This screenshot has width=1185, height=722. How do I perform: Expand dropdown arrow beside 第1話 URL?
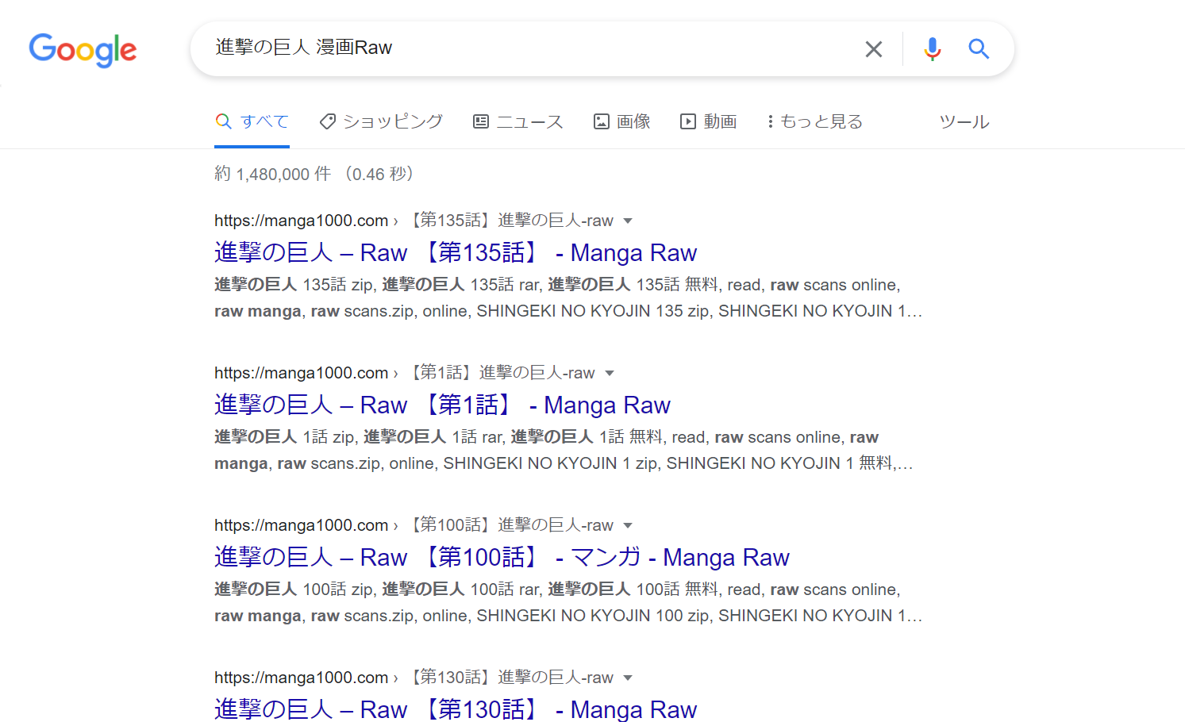tap(610, 373)
